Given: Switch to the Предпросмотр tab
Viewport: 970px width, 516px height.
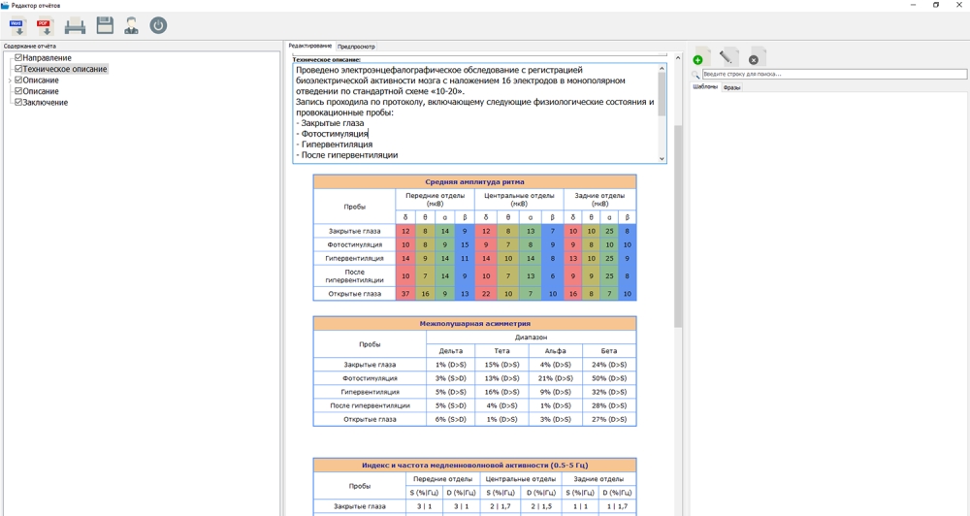Looking at the screenshot, I should 356,47.
